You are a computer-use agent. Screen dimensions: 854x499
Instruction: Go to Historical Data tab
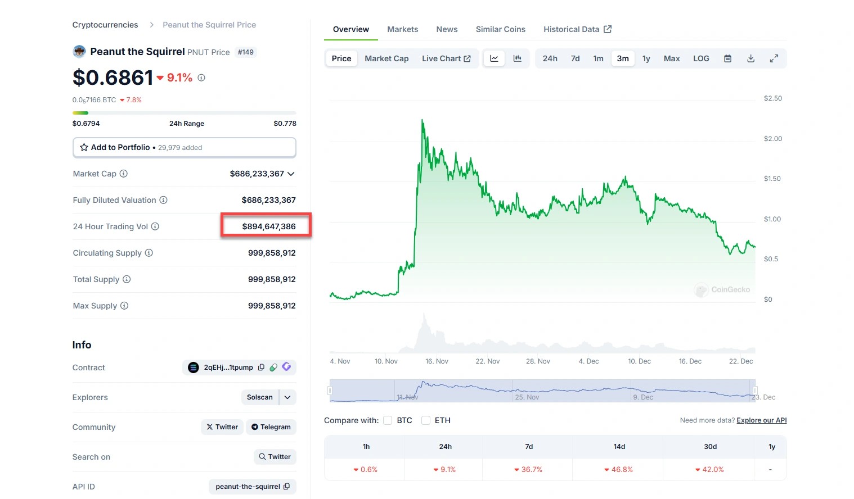coord(577,29)
